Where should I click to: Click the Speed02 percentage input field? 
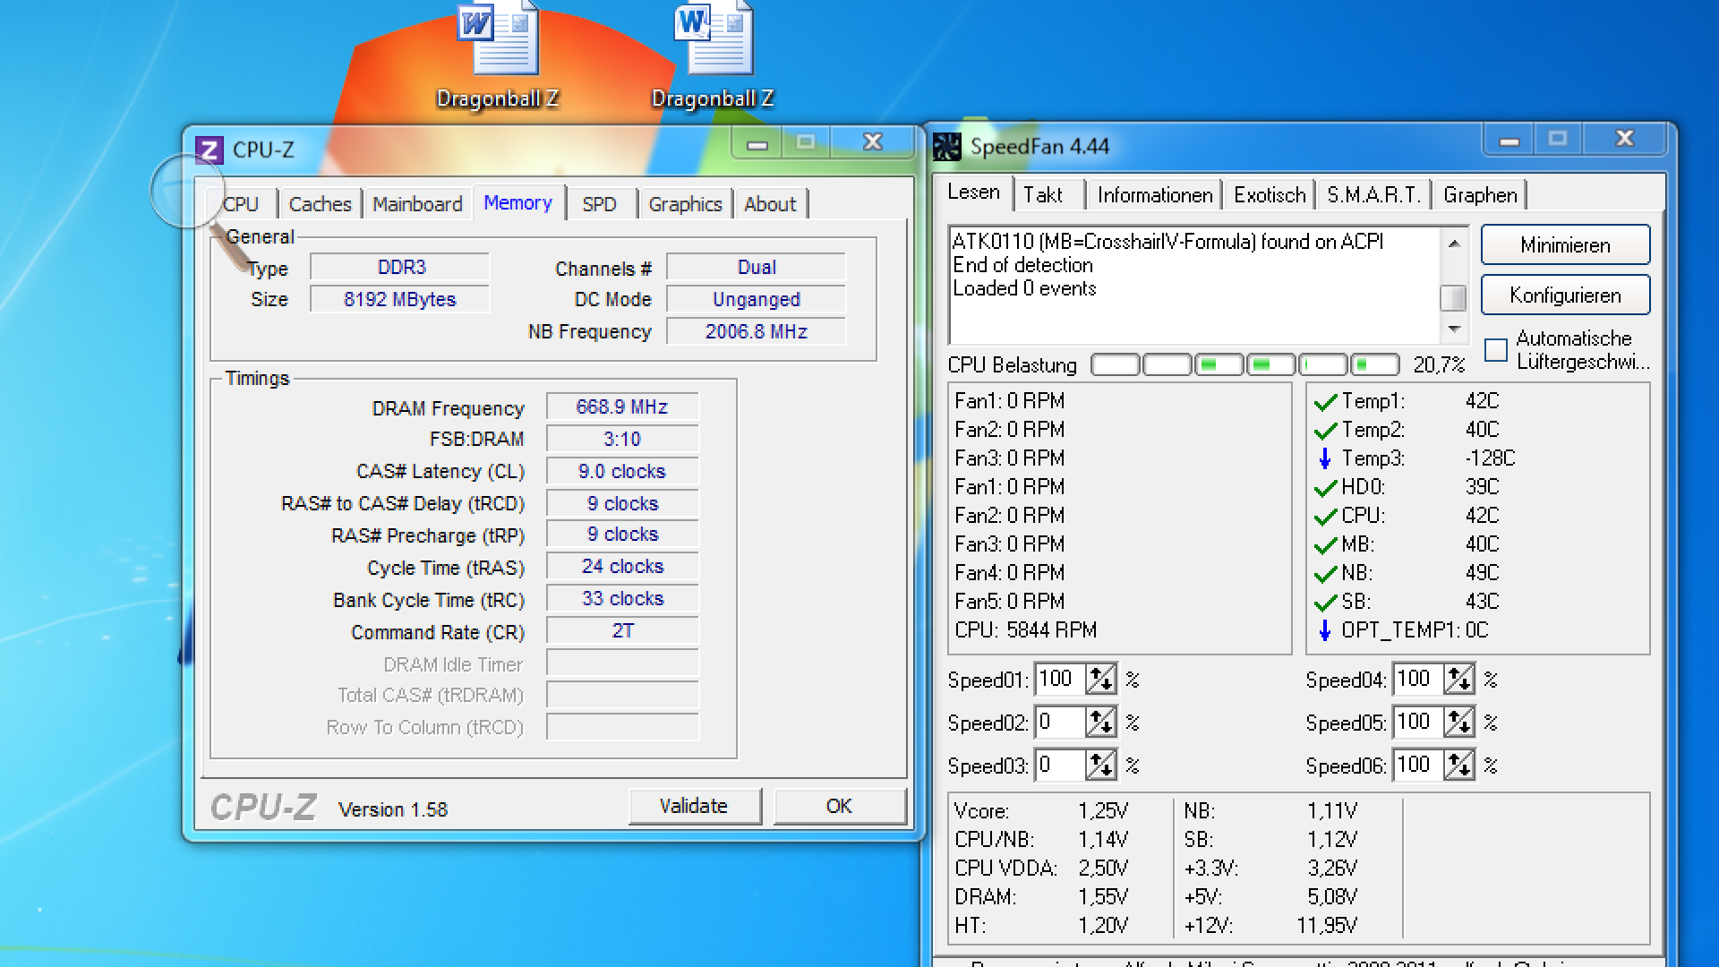pyautogui.click(x=1060, y=723)
